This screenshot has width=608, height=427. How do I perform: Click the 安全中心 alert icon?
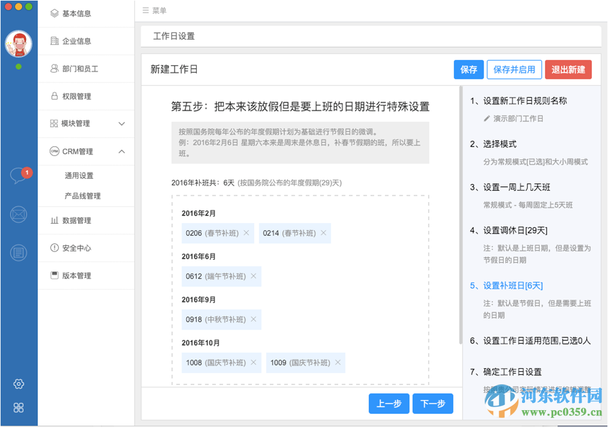tap(54, 248)
